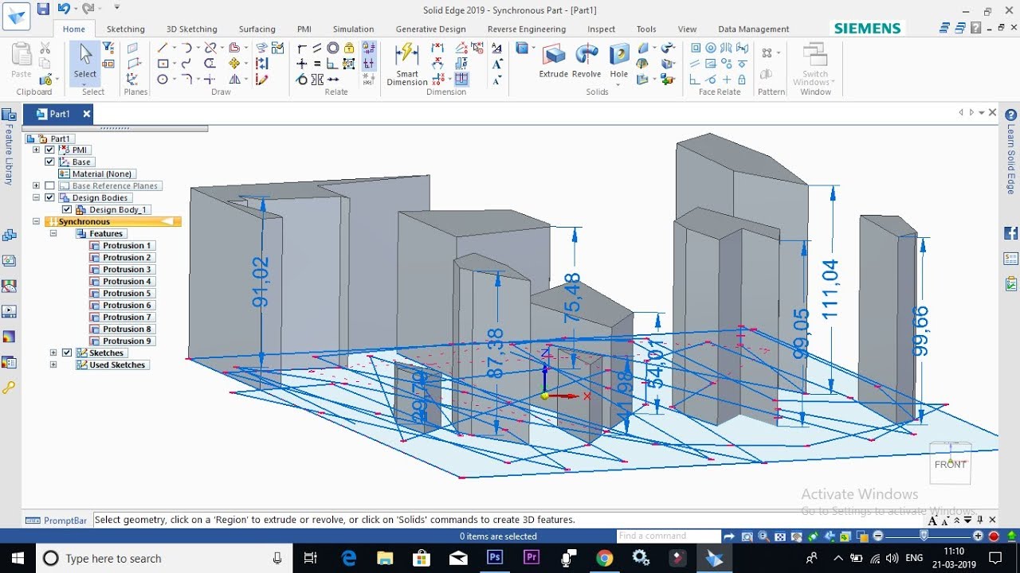Click the Redo arrow
The height and width of the screenshot is (573, 1020).
[87, 10]
